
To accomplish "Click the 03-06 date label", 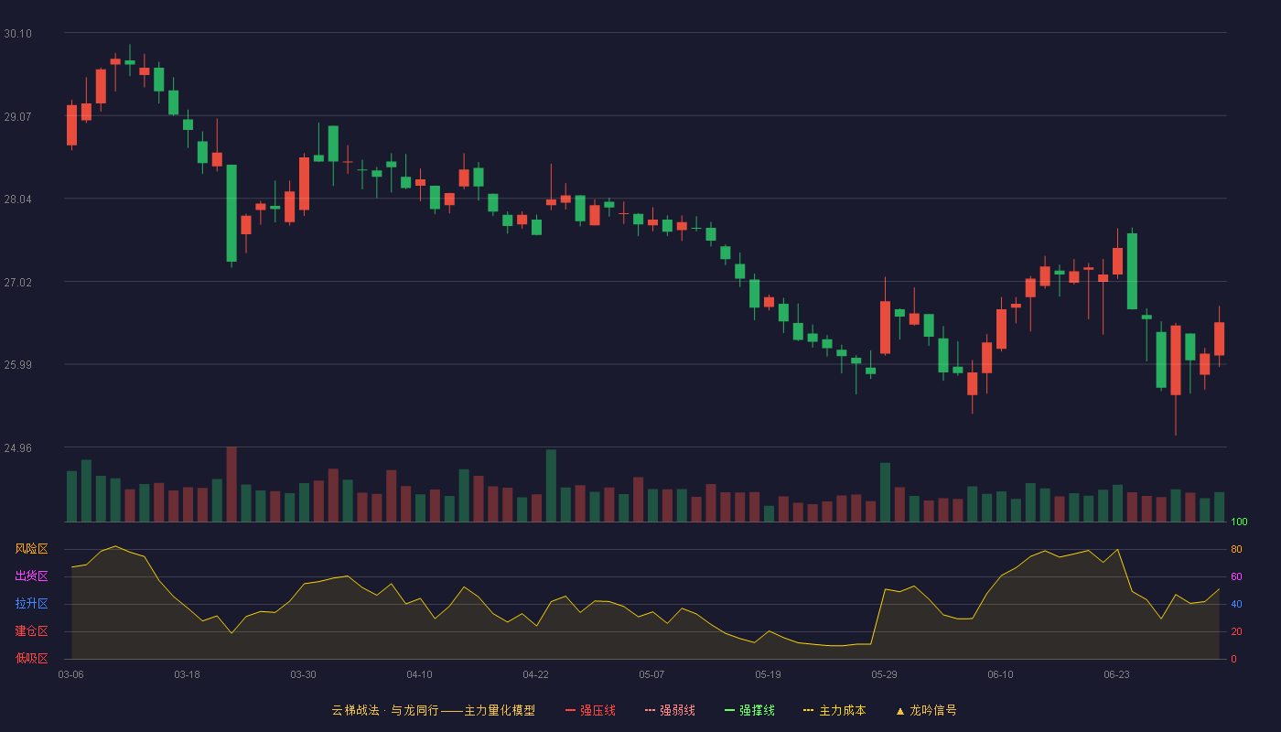I will 70,674.
